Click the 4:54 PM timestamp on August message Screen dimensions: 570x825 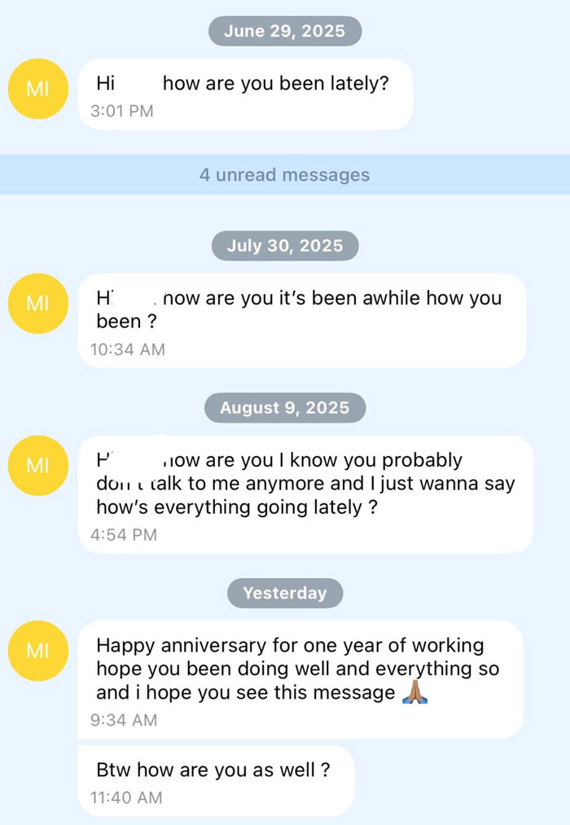click(x=125, y=535)
